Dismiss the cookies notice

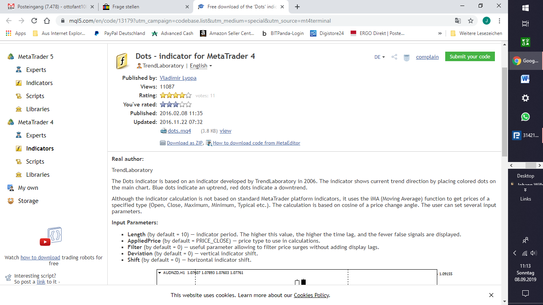(491, 295)
